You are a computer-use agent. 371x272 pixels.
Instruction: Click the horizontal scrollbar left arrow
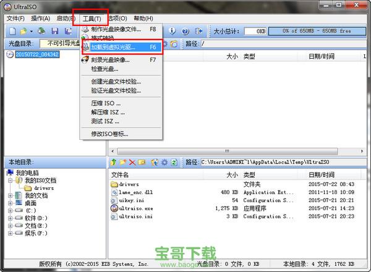click(x=113, y=151)
